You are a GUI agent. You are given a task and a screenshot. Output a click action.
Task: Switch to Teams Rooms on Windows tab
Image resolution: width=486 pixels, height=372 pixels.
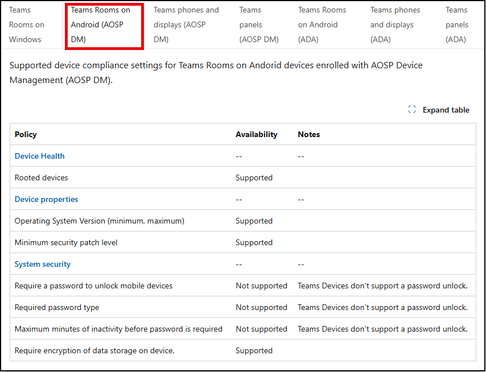pyautogui.click(x=26, y=25)
